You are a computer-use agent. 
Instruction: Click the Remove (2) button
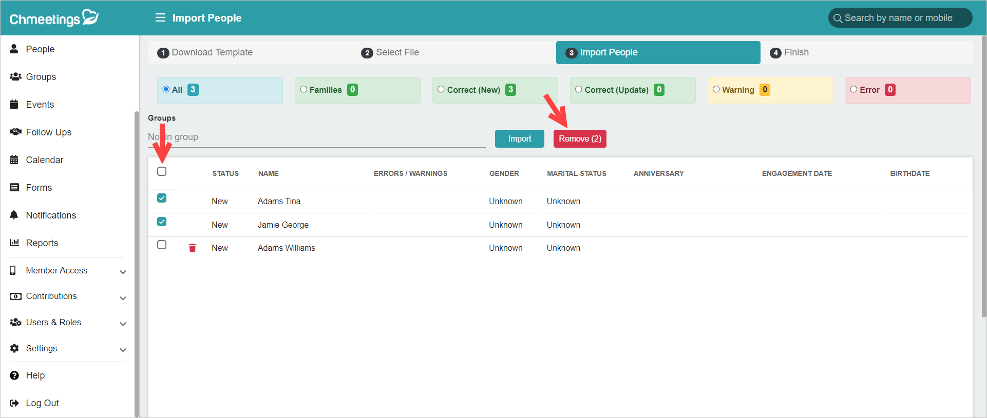[580, 138]
